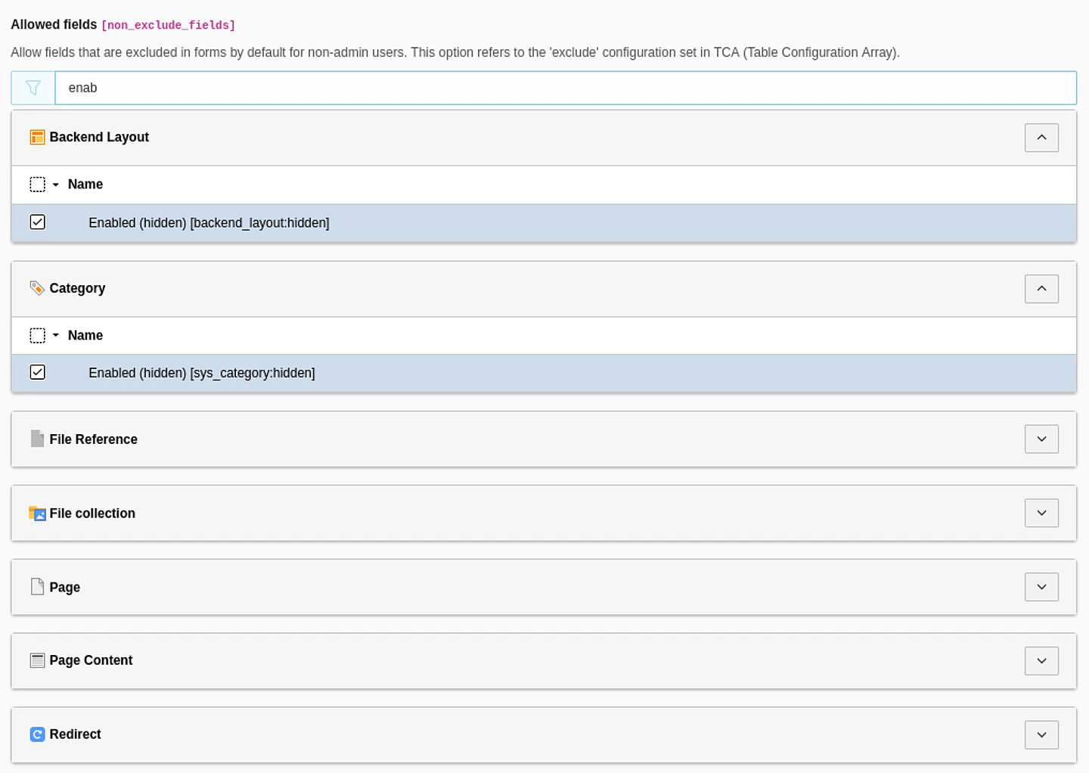This screenshot has height=773, width=1089.
Task: Uncheck Enabled sys_category:hidden checkbox
Action: [37, 372]
